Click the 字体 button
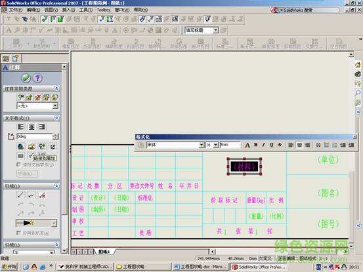Image resolution: width=363 pixels, height=272 pixels. (x=27, y=174)
